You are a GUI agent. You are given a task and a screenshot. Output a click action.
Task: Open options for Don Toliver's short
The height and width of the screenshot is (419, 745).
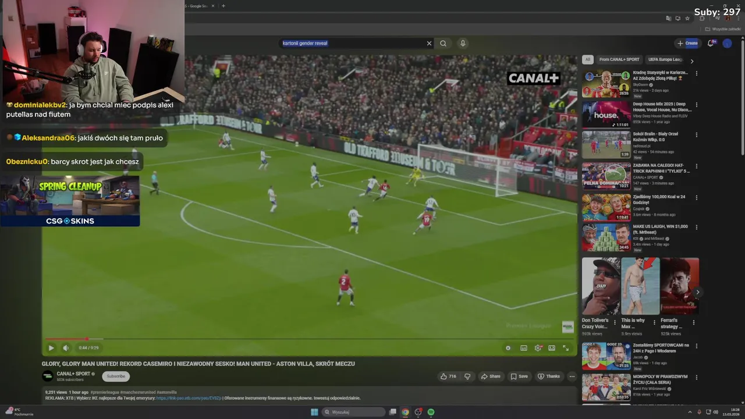[x=615, y=322]
